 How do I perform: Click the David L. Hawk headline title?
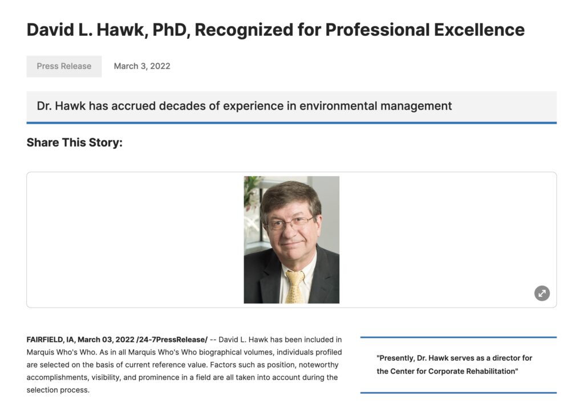[275, 30]
